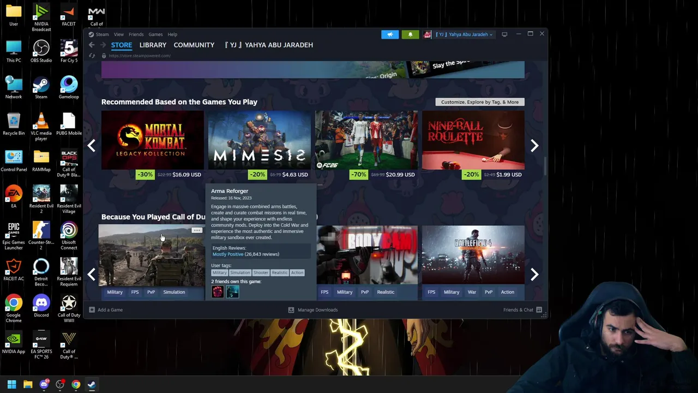Open the Battlefield 4 capsule
Viewport: 698px width, 393px height.
(x=473, y=255)
